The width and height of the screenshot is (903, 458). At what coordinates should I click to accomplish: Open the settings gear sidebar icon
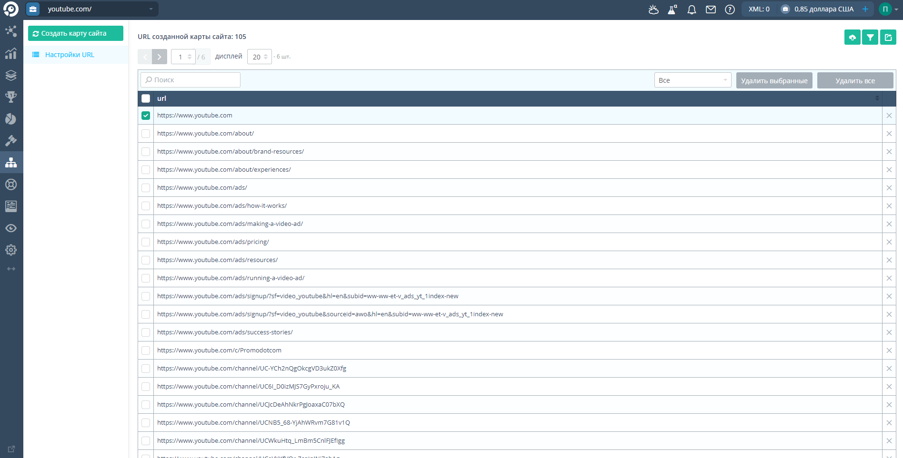point(11,250)
